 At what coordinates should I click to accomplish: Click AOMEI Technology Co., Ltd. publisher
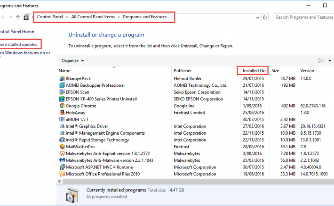200,85
